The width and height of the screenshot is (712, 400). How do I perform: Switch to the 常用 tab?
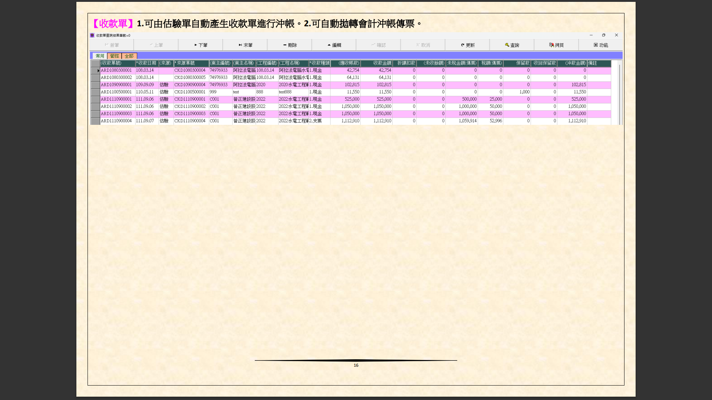click(100, 56)
